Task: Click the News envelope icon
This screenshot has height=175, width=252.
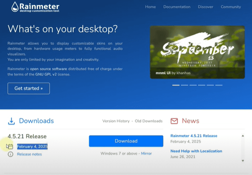Action: point(174,121)
